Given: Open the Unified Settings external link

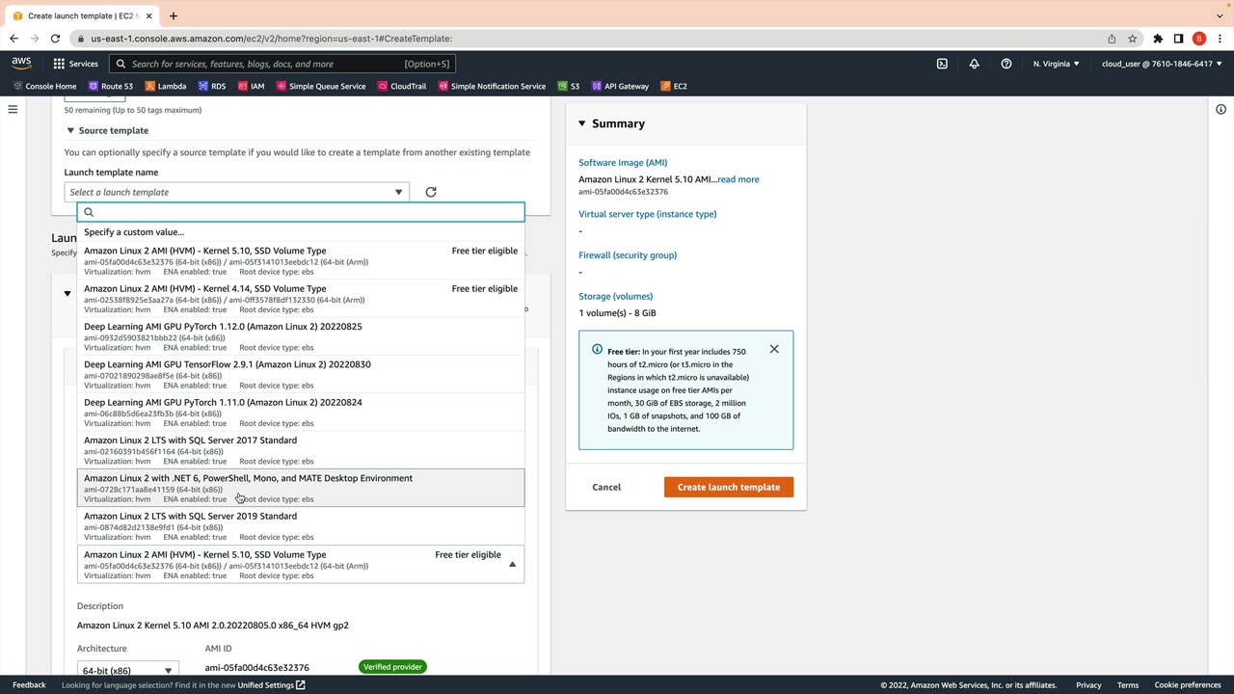Looking at the screenshot, I should (x=272, y=685).
